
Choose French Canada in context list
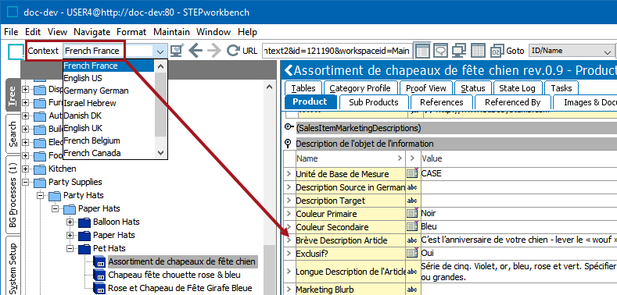109,153
